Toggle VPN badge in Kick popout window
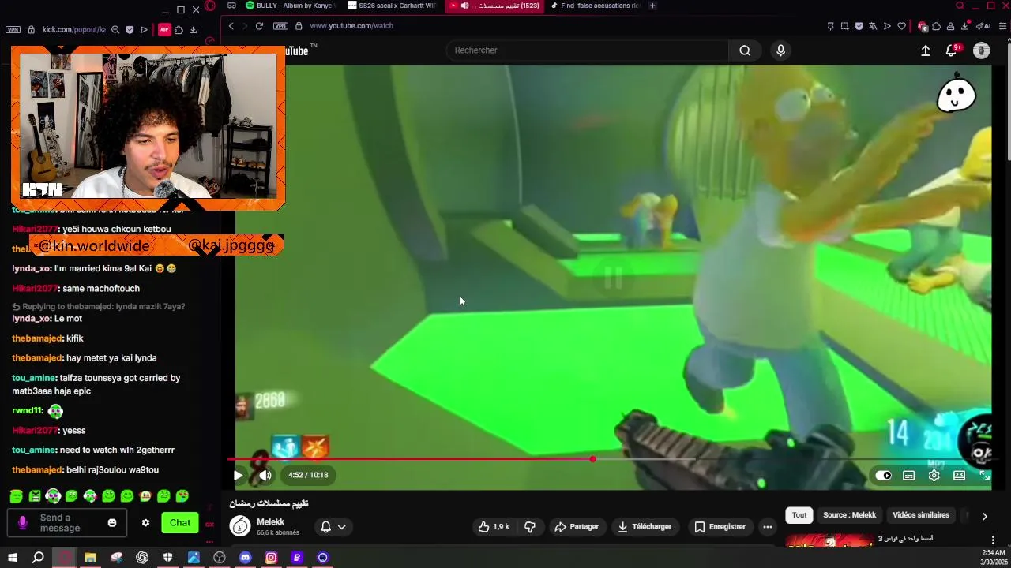 click(13, 29)
